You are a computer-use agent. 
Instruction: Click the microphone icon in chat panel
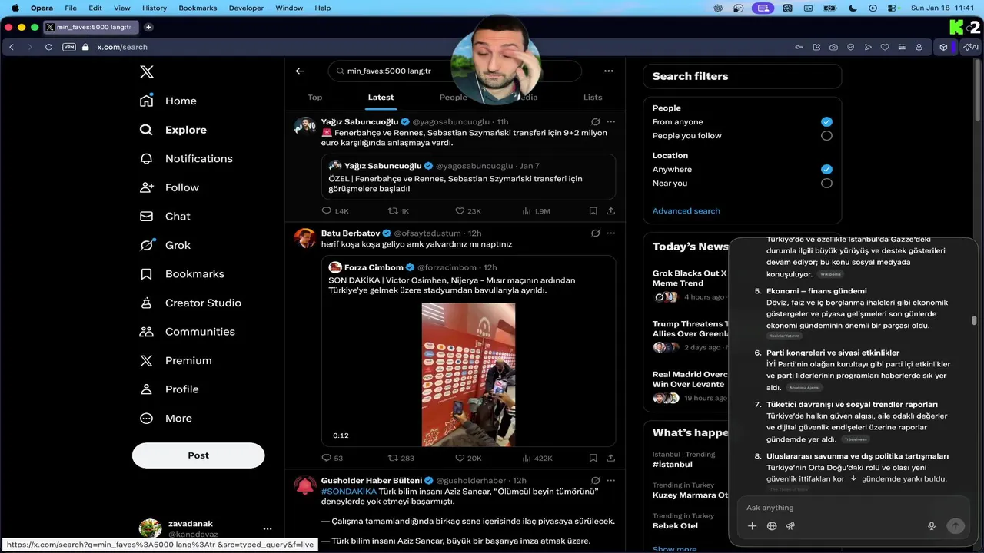[931, 526]
